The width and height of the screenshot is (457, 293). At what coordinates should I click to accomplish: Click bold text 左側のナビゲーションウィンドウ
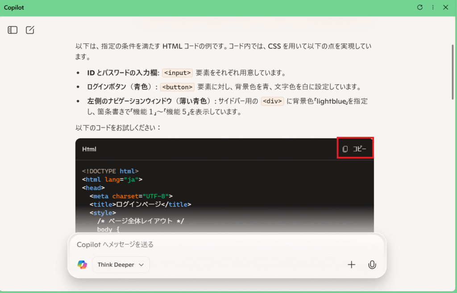[x=129, y=101]
